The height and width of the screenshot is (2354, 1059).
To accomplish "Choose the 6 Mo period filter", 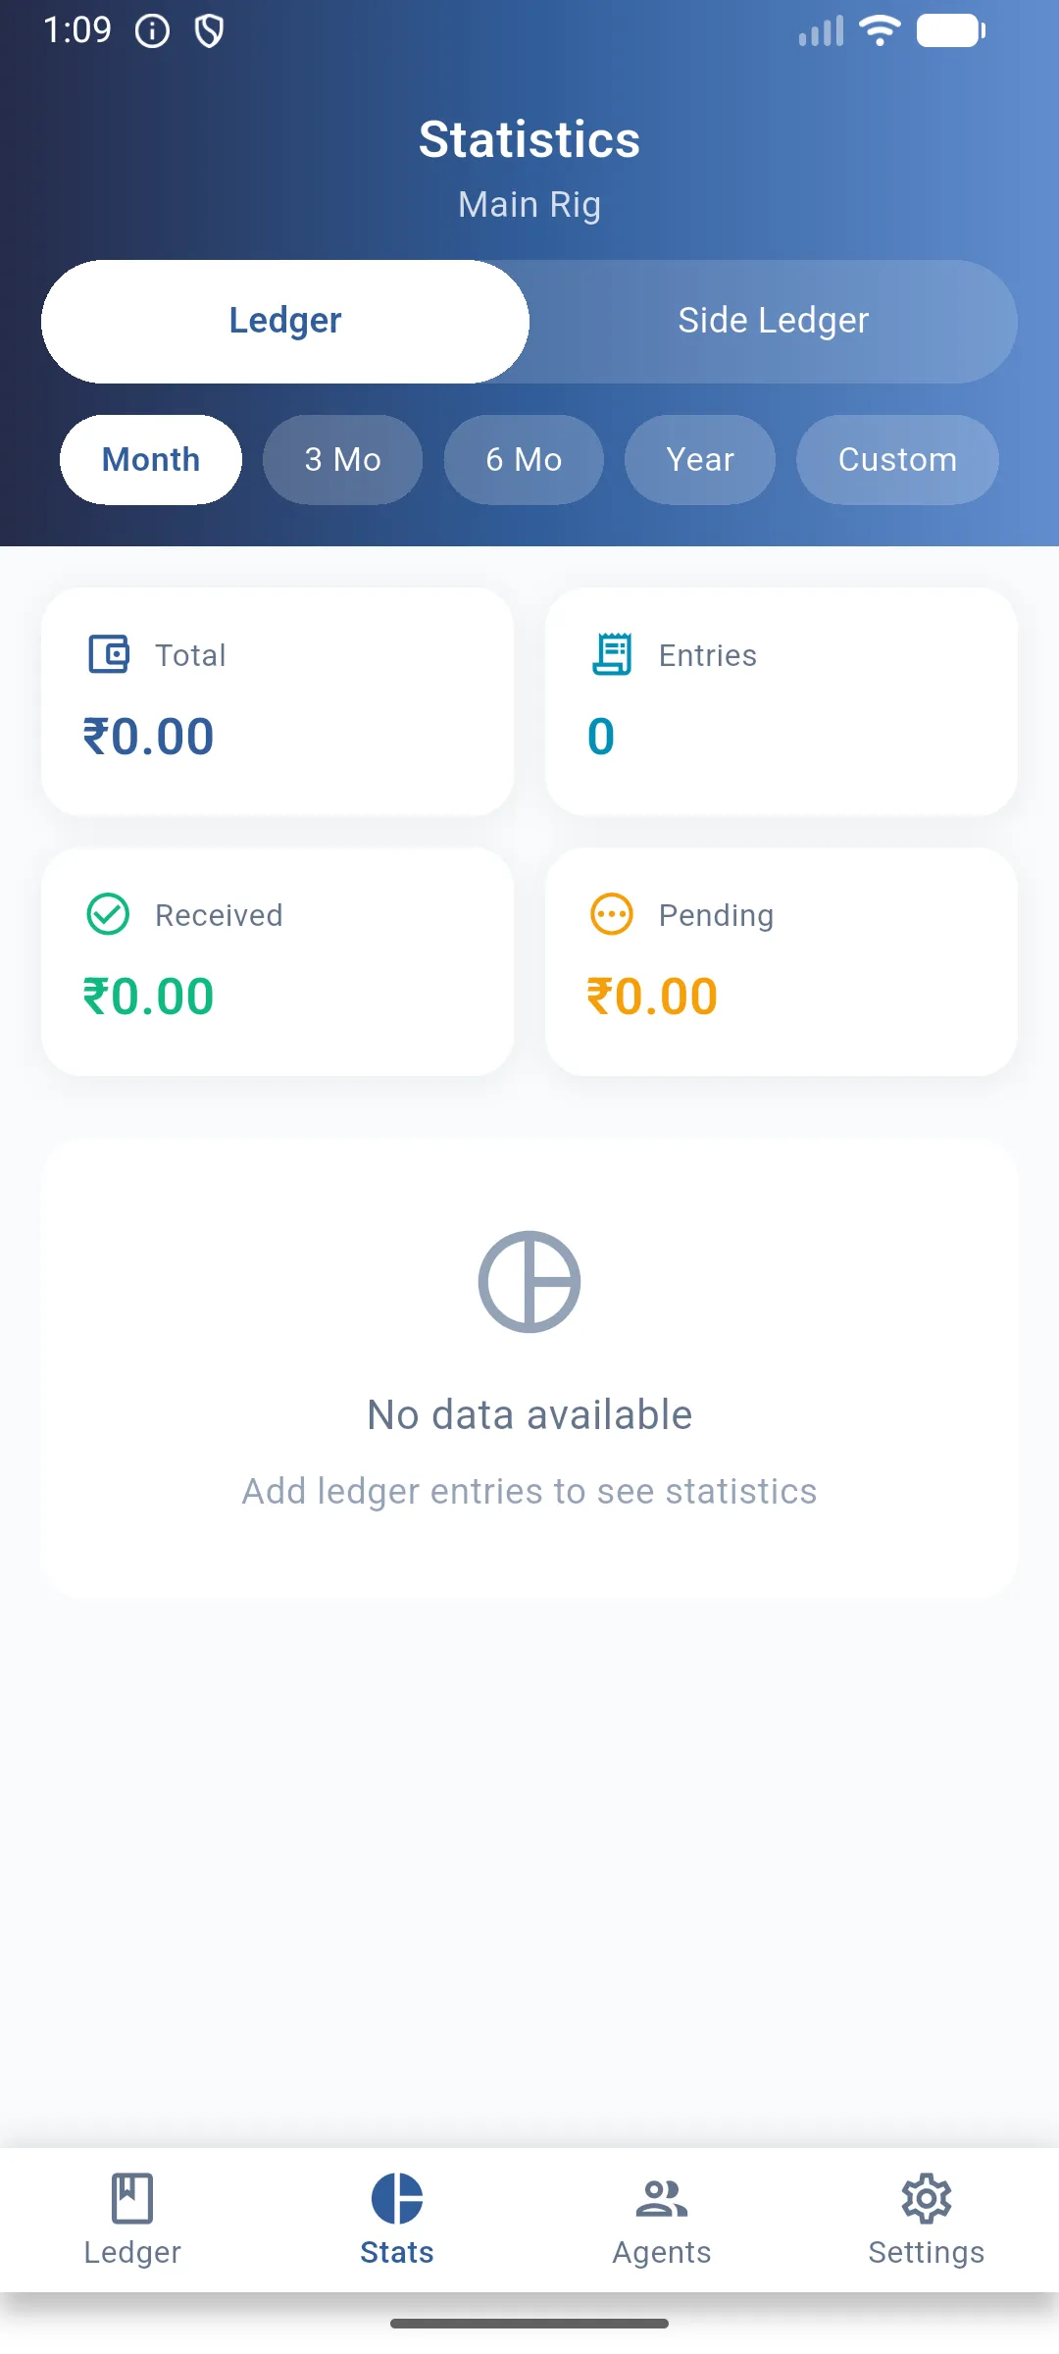I will (524, 459).
